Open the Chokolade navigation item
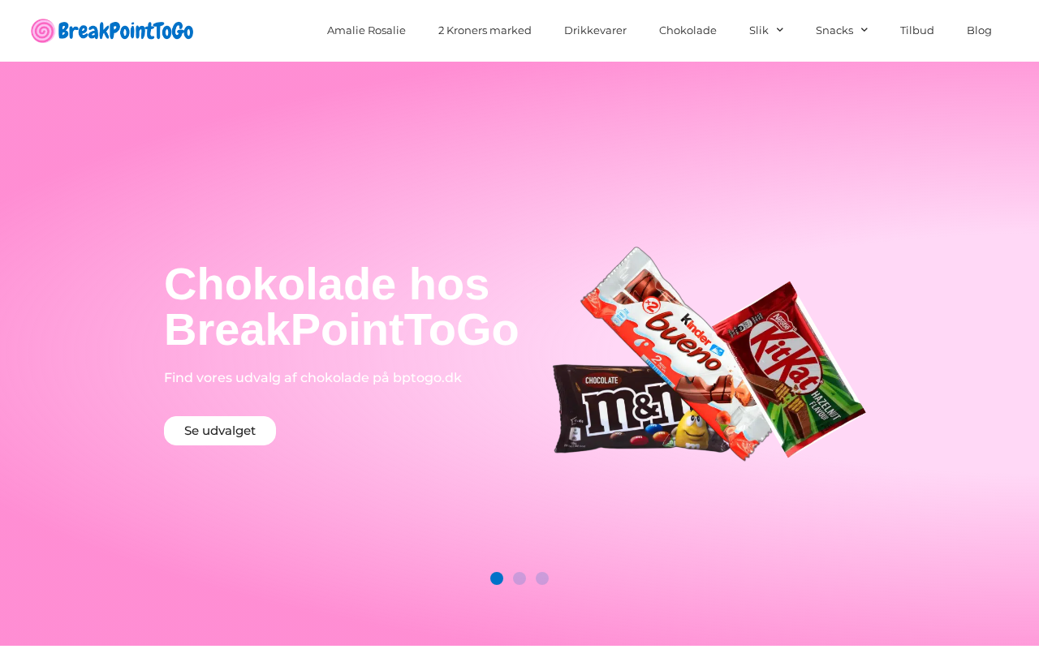Screen dimensions: 1039x649 688,30
